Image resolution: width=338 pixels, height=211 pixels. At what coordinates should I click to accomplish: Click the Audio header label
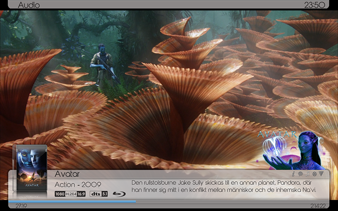coord(29,5)
